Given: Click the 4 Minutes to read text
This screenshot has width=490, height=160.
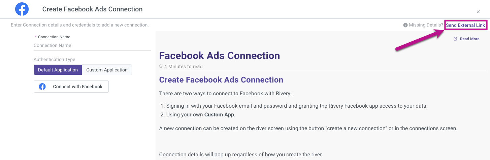Looking at the screenshot, I should click(183, 66).
